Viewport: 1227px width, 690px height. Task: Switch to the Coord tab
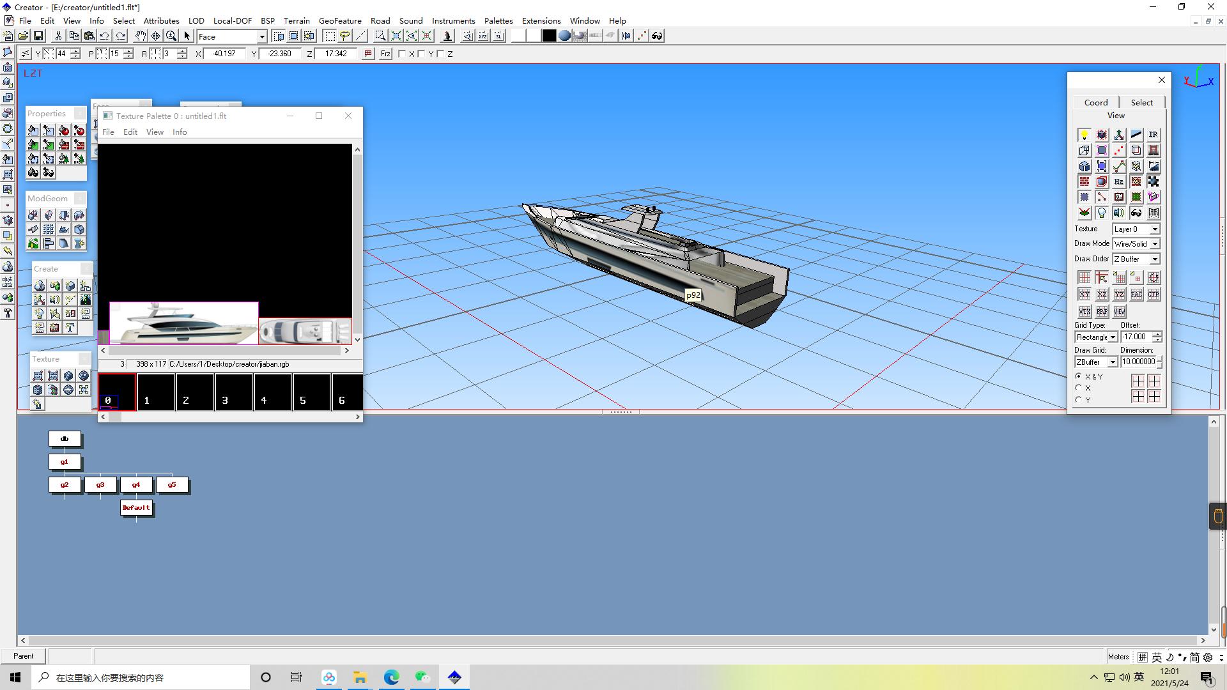(1095, 102)
